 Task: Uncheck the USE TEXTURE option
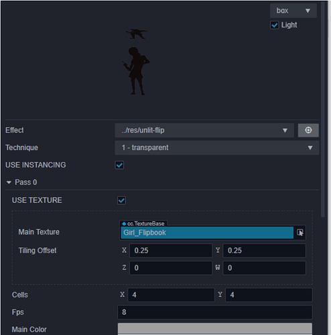point(121,200)
